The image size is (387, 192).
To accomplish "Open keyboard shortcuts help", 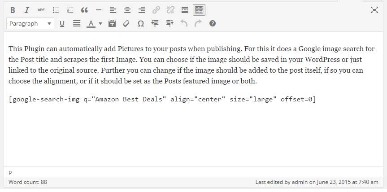I will click(213, 24).
